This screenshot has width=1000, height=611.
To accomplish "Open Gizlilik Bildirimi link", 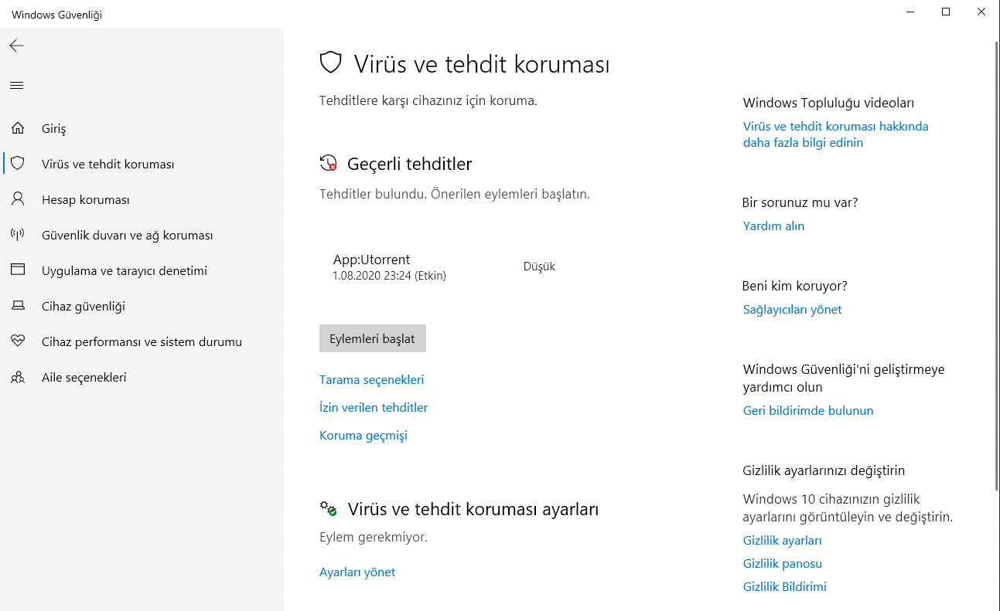I will pyautogui.click(x=784, y=587).
